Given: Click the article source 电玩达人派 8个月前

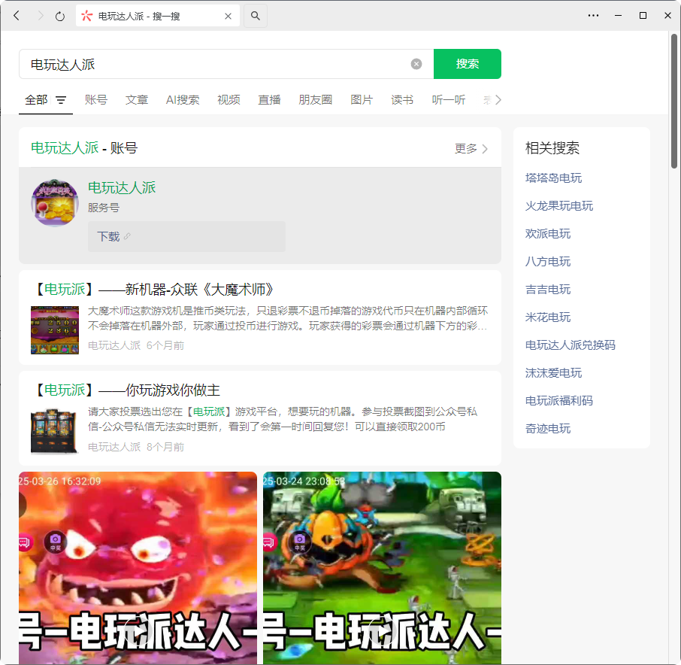Looking at the screenshot, I should (x=136, y=447).
